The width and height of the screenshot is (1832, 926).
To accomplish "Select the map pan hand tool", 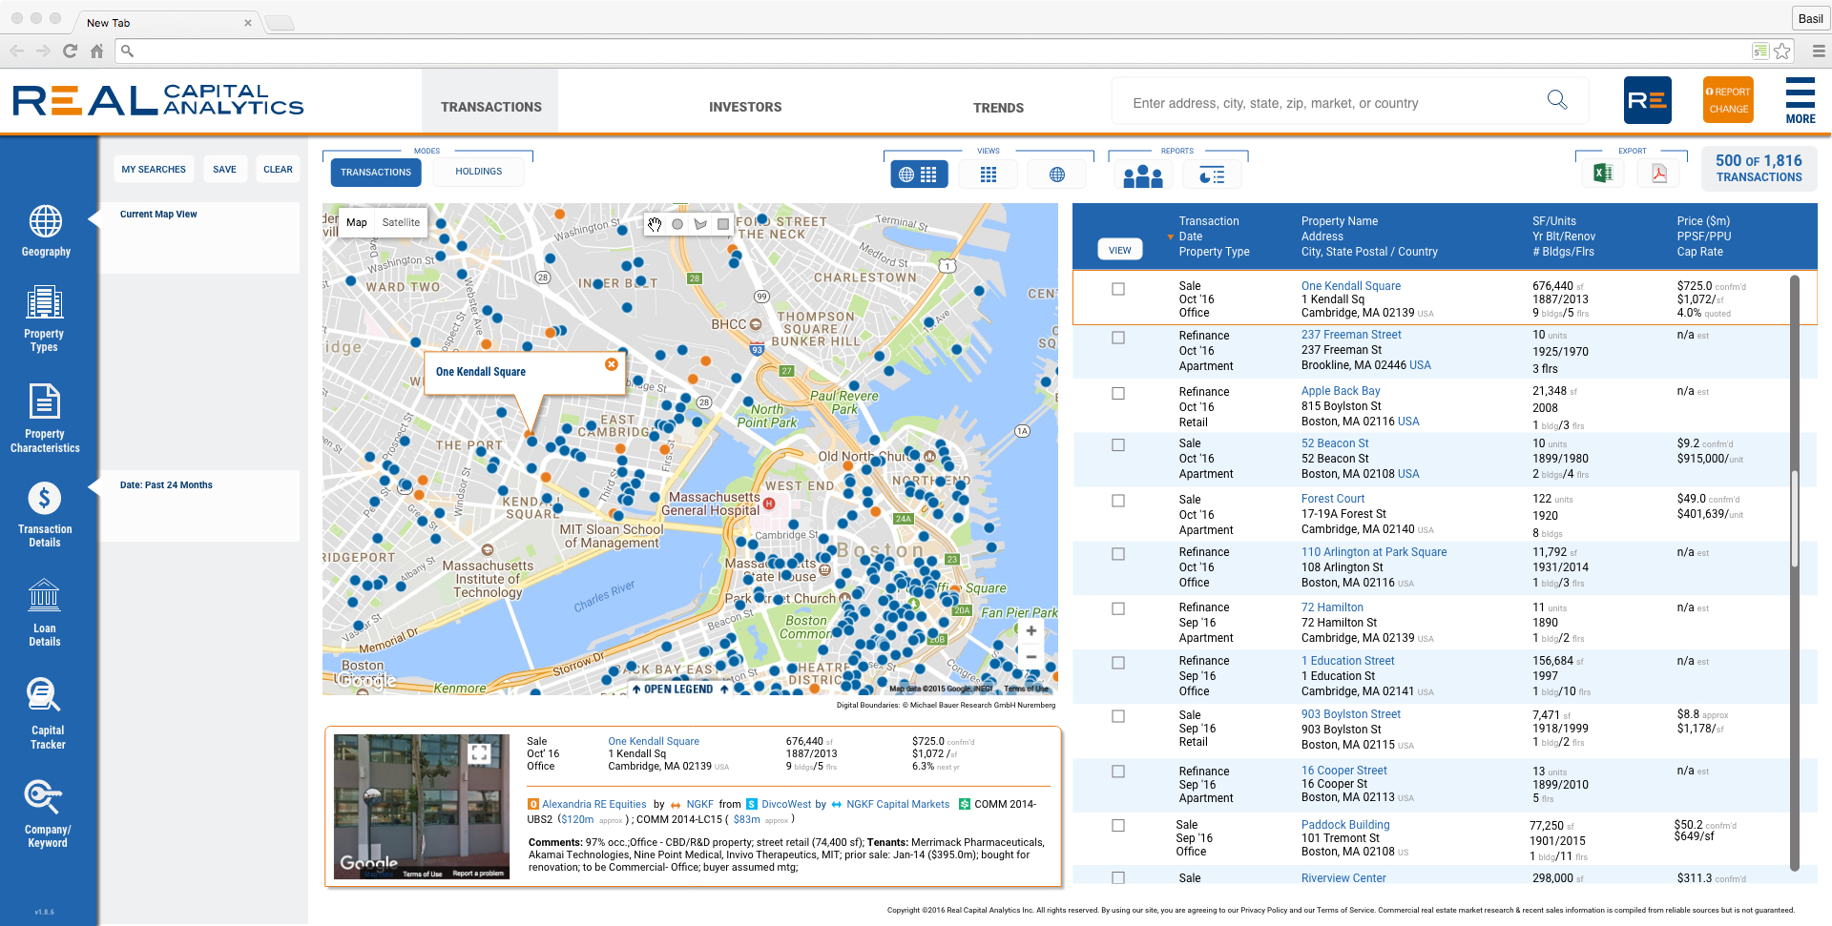I will [655, 224].
